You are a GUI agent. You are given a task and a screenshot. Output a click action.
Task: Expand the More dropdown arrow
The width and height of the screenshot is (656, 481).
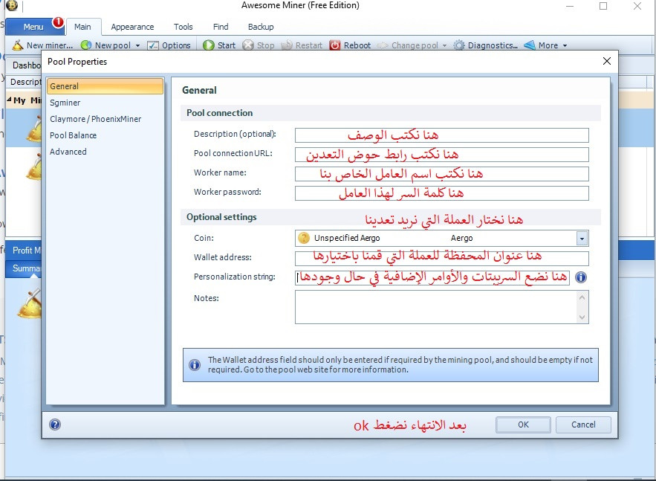click(565, 45)
